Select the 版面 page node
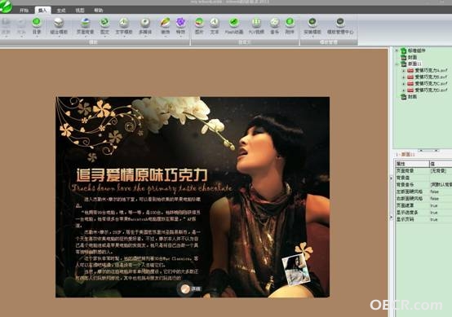Screen dimensions: 452x317 pos(414,64)
